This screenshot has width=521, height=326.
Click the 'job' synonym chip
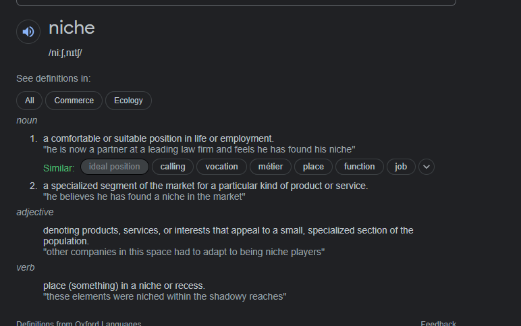click(401, 167)
